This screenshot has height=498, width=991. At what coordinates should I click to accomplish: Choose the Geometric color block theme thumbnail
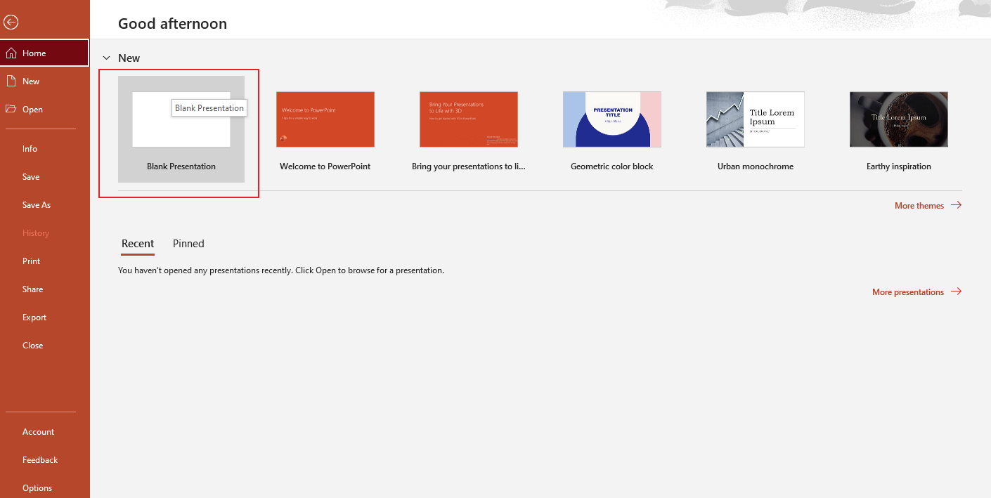pyautogui.click(x=612, y=119)
